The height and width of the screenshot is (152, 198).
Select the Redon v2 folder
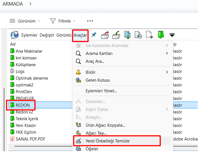[24, 112]
